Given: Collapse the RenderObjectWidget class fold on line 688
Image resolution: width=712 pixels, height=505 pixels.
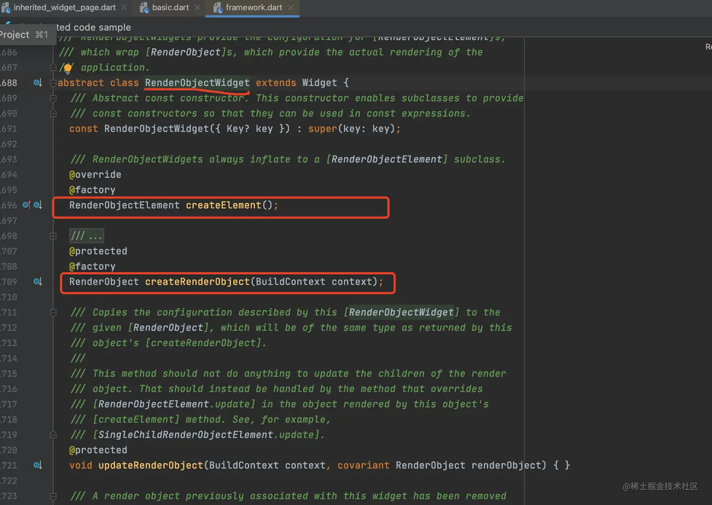Looking at the screenshot, I should tap(53, 83).
